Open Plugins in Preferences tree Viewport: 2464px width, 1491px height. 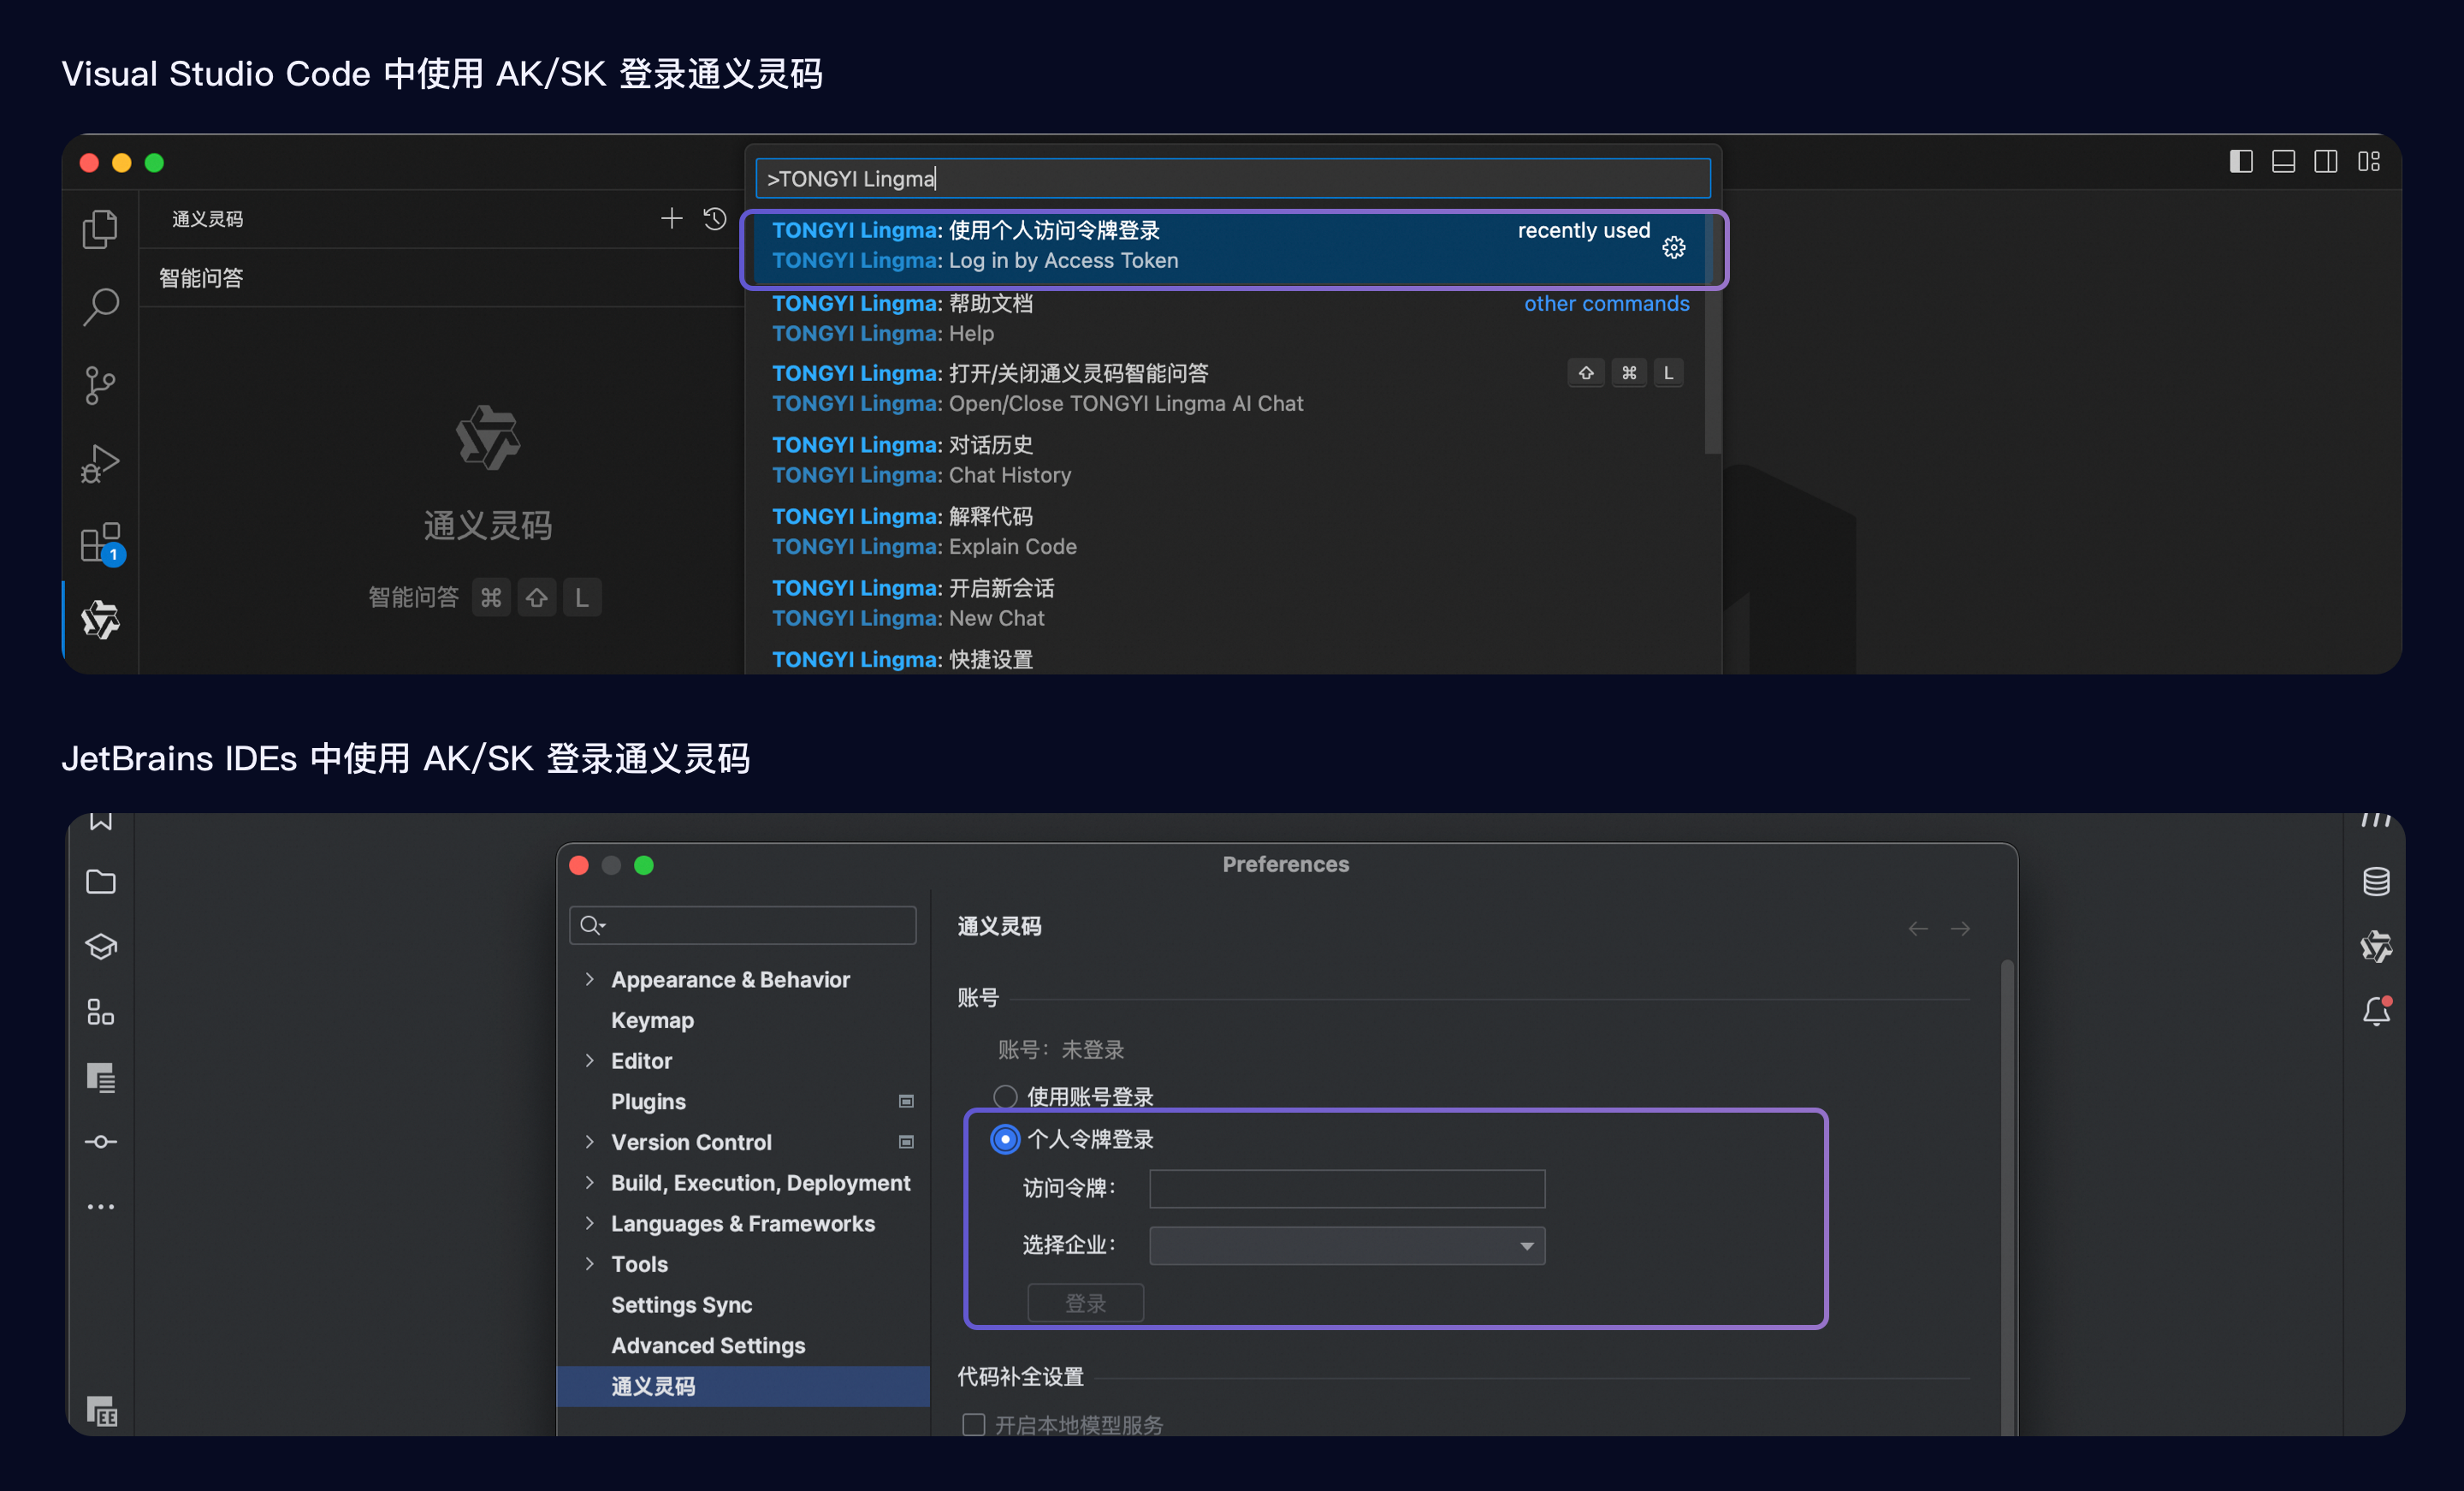[x=648, y=1101]
